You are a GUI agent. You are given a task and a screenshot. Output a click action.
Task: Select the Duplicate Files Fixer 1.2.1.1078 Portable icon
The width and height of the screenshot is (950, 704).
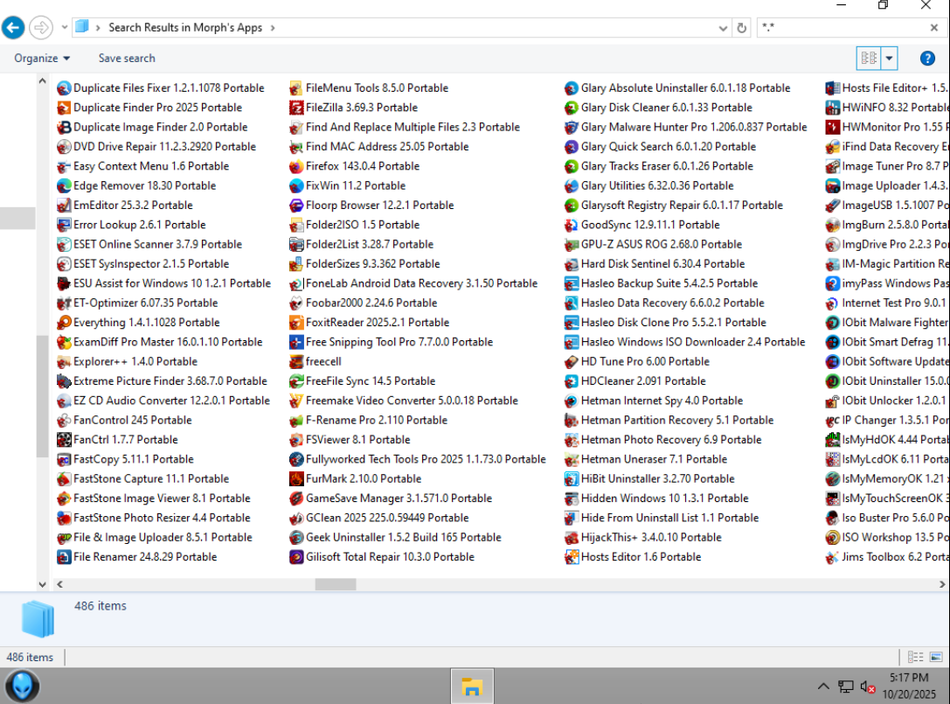(64, 88)
